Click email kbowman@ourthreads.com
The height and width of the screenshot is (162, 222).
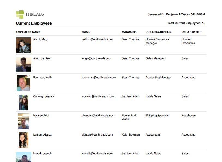pyautogui.click(x=98, y=78)
